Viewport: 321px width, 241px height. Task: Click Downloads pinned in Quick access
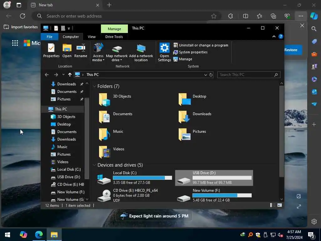coord(66,84)
